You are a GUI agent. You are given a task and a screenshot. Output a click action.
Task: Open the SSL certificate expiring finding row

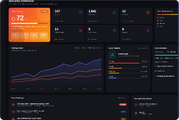click(69, 119)
